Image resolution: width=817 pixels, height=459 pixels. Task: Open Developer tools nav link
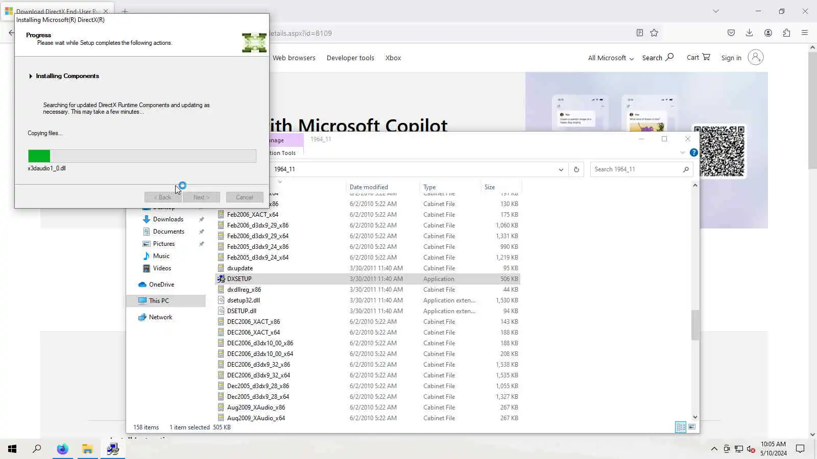coord(350,58)
